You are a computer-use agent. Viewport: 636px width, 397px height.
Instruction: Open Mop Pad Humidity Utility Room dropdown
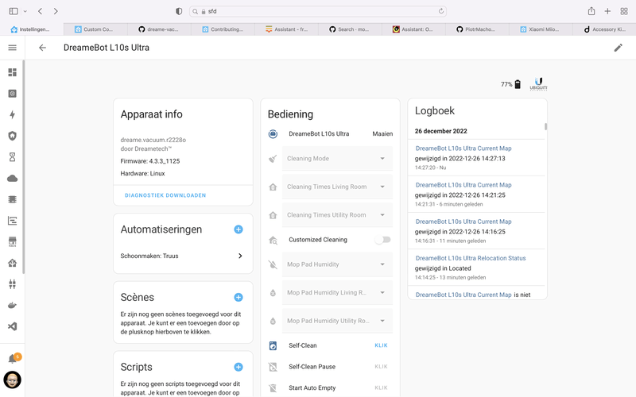pyautogui.click(x=337, y=321)
